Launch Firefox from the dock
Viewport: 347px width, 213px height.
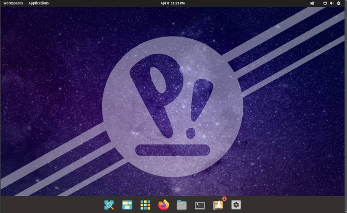(x=164, y=205)
